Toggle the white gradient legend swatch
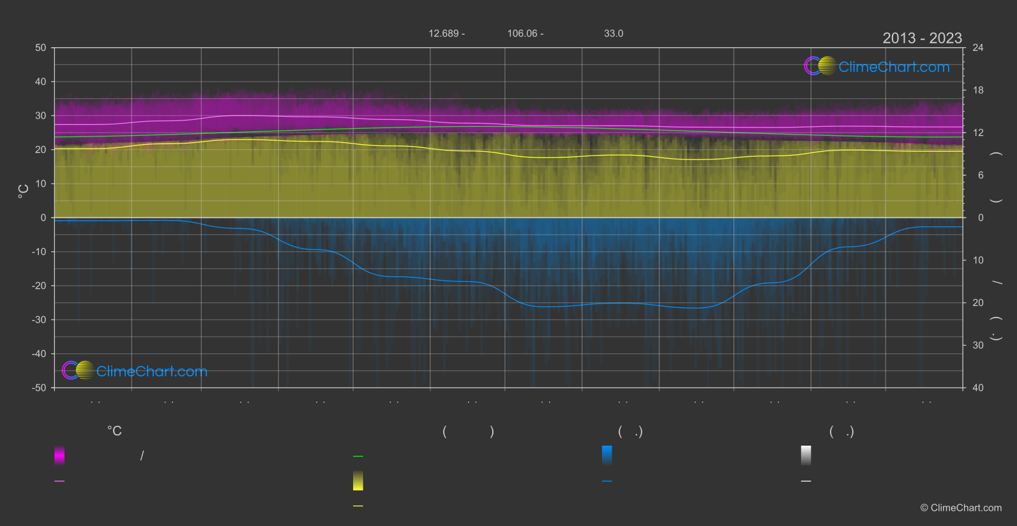The height and width of the screenshot is (526, 1017). (806, 455)
